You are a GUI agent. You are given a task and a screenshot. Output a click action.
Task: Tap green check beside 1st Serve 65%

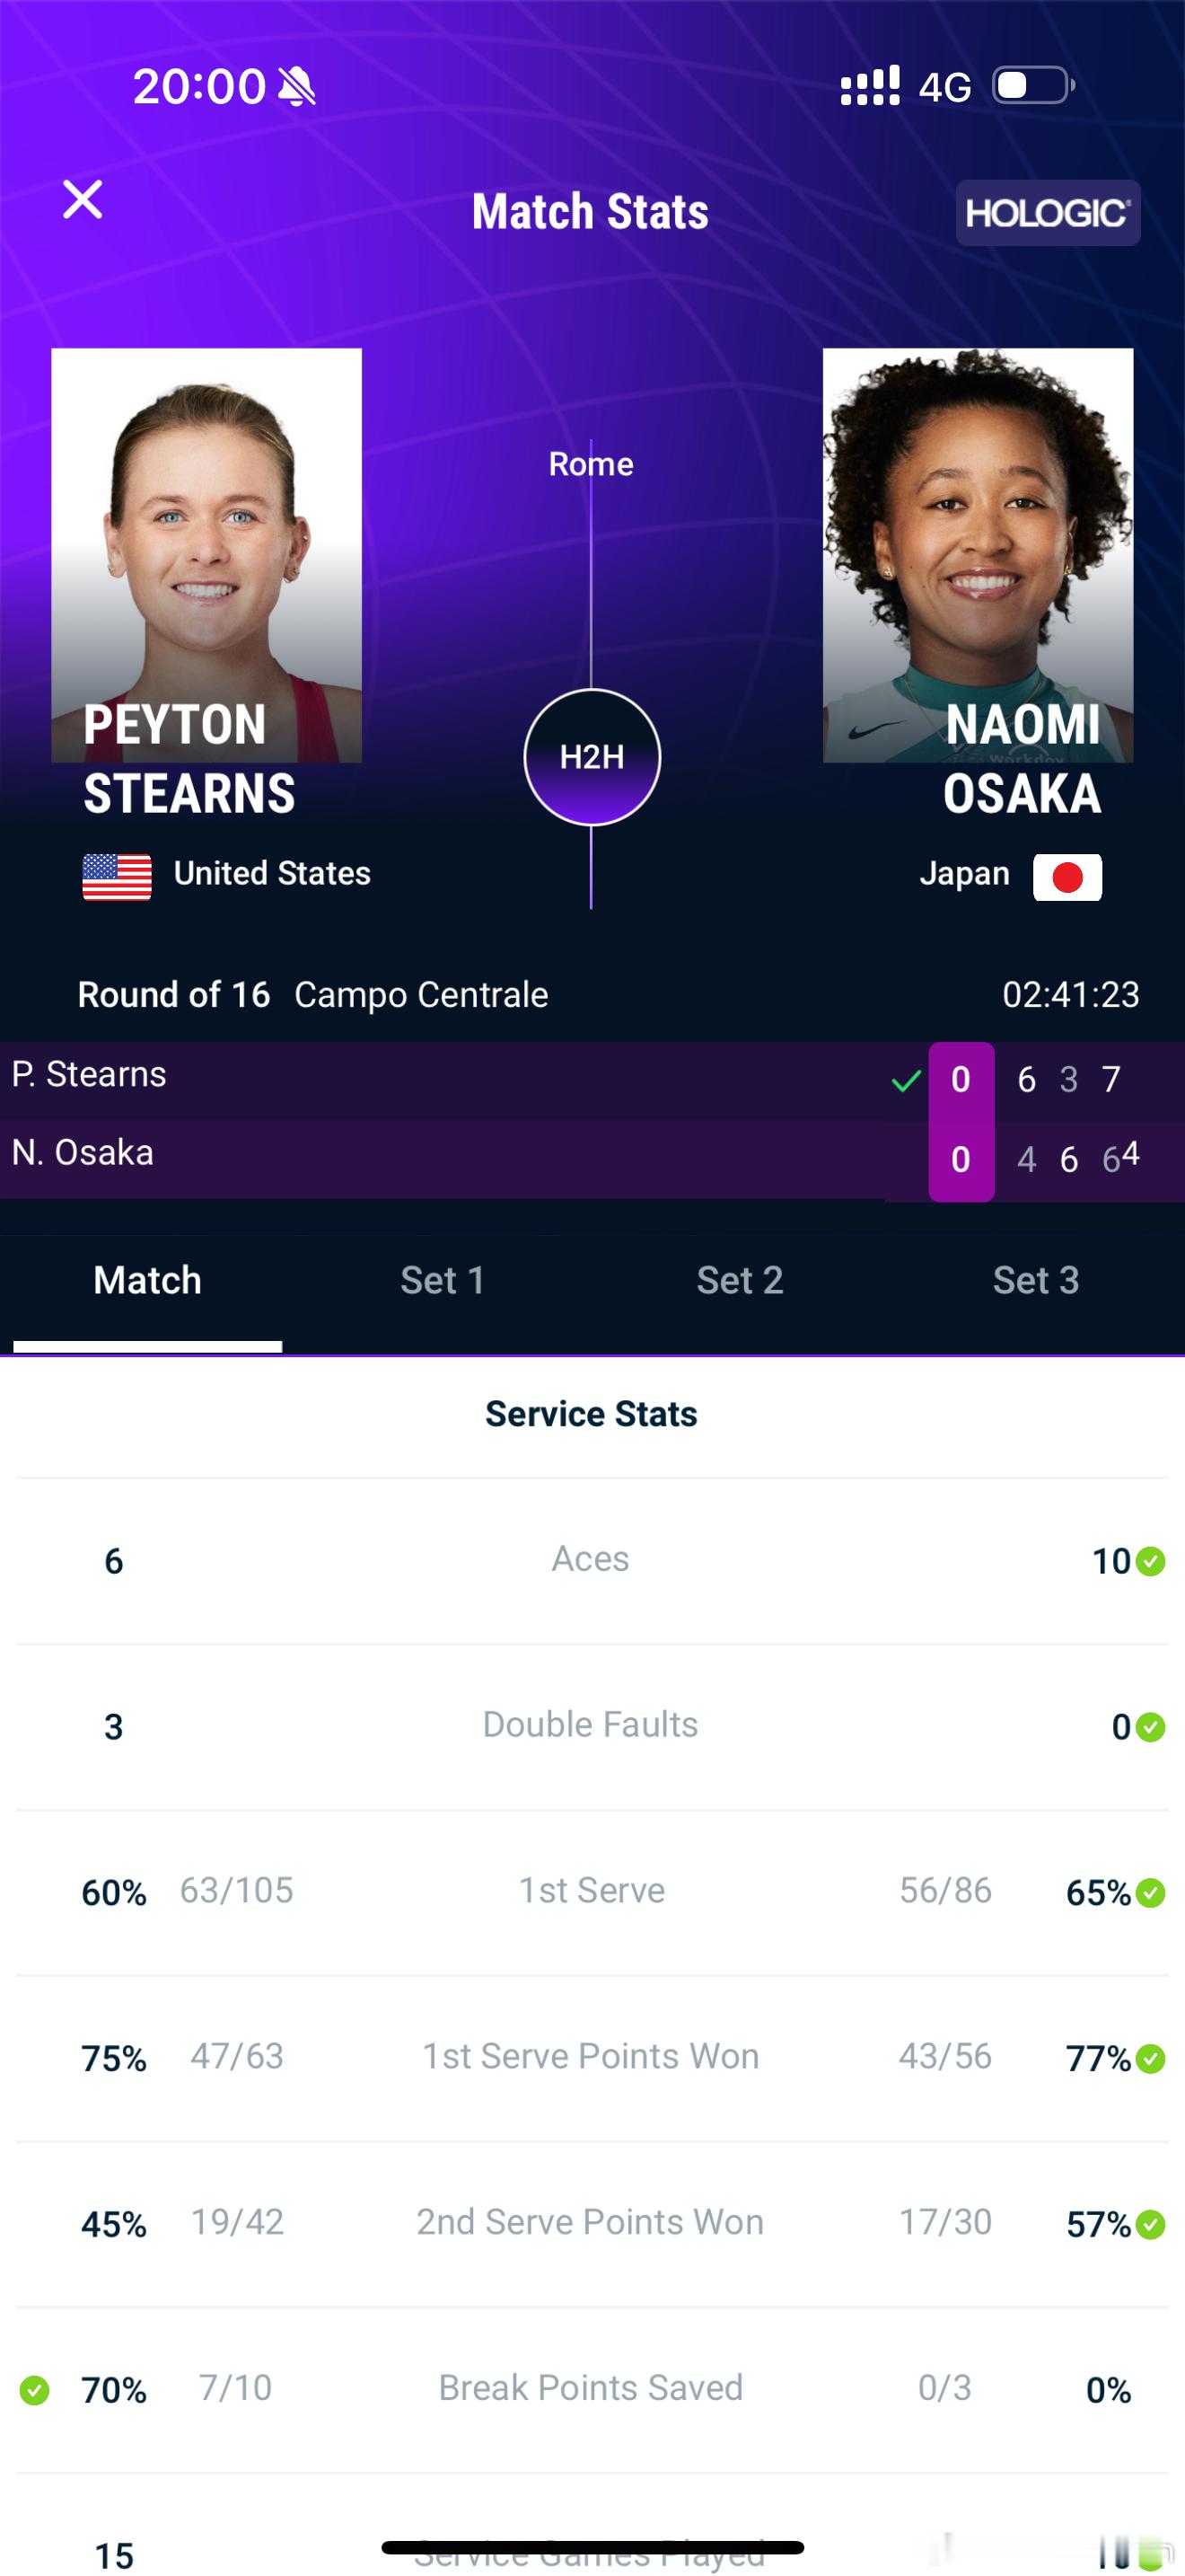click(1151, 1893)
